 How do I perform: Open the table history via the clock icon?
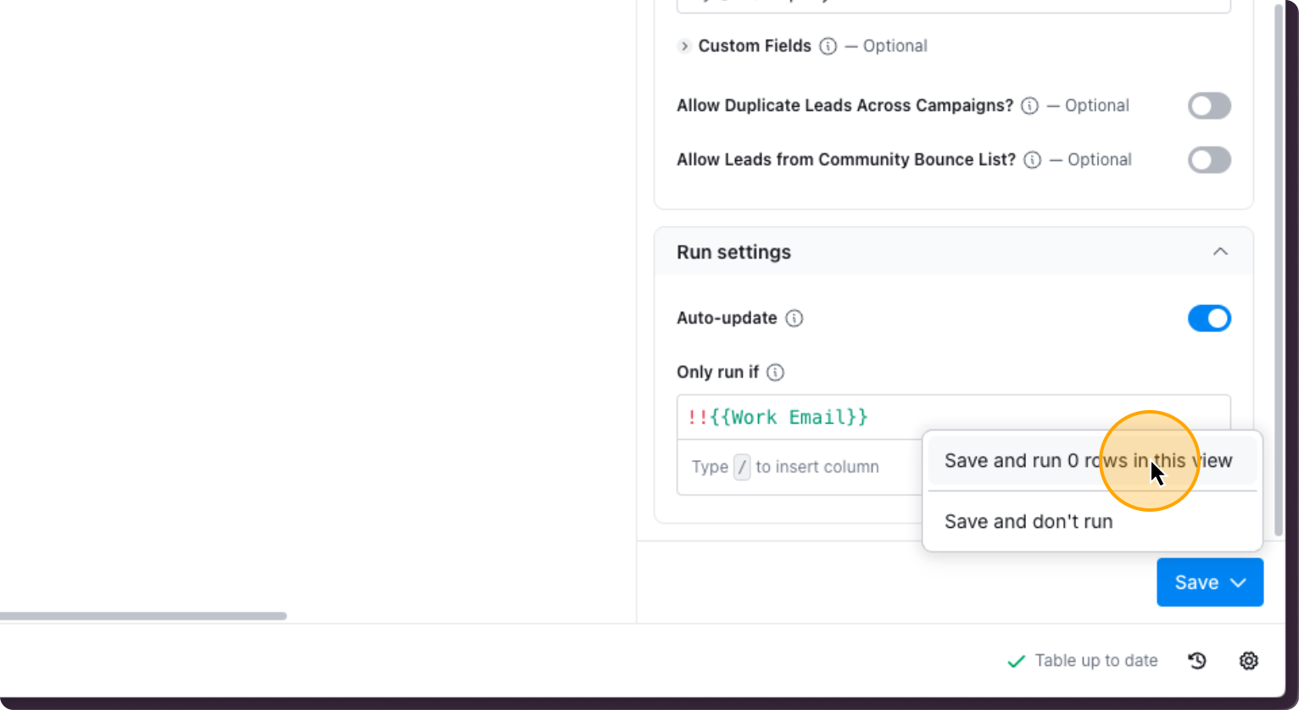coord(1196,660)
